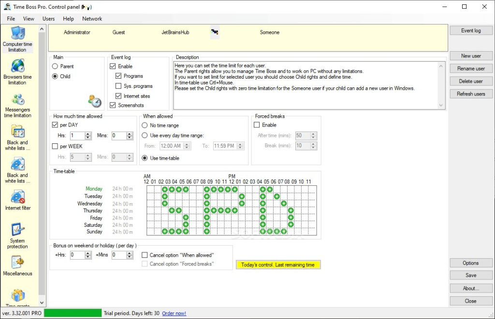Select the JetBrainsHub user
This screenshot has height=319, width=495.
[175, 32]
